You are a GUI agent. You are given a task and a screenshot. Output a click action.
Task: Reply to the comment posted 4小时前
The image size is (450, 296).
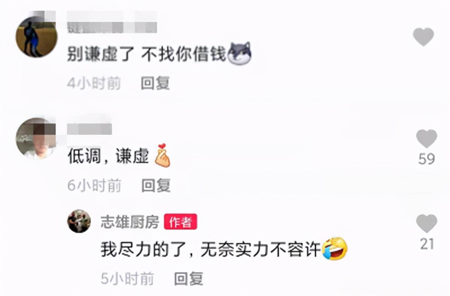(x=156, y=83)
